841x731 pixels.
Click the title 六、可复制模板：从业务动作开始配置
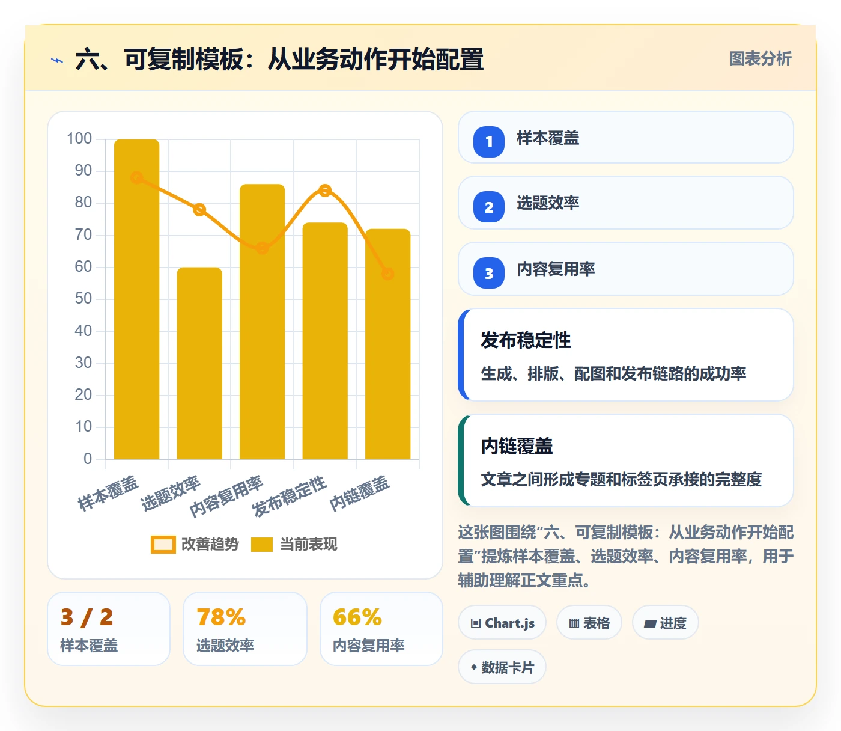[279, 60]
